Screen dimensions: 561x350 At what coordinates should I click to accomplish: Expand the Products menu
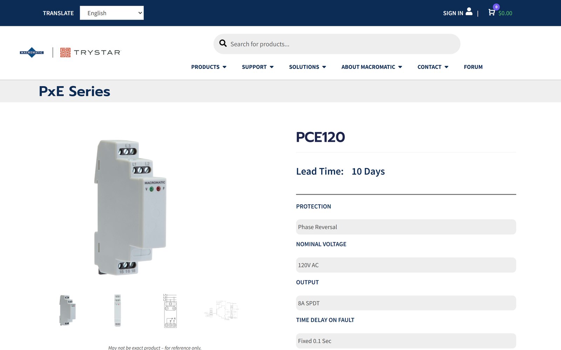point(209,67)
